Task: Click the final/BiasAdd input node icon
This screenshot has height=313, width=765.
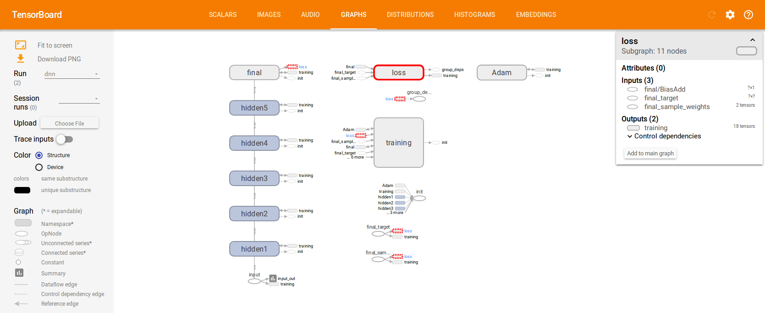Action: 633,89
